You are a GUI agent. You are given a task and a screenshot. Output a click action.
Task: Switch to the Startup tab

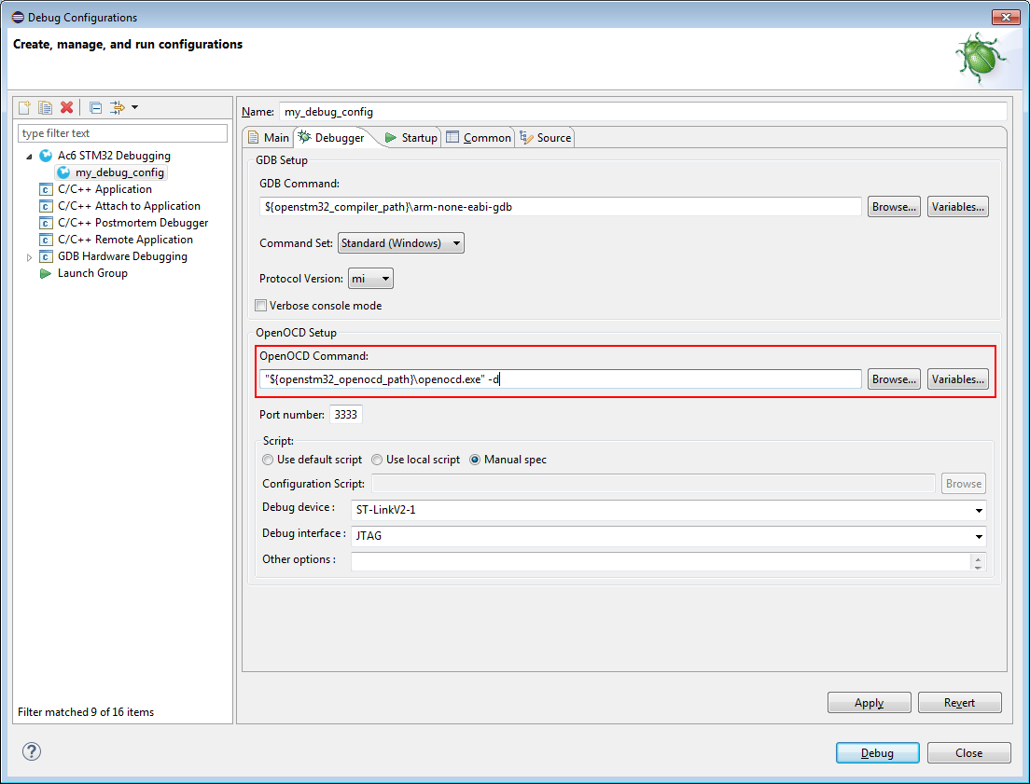tap(411, 138)
